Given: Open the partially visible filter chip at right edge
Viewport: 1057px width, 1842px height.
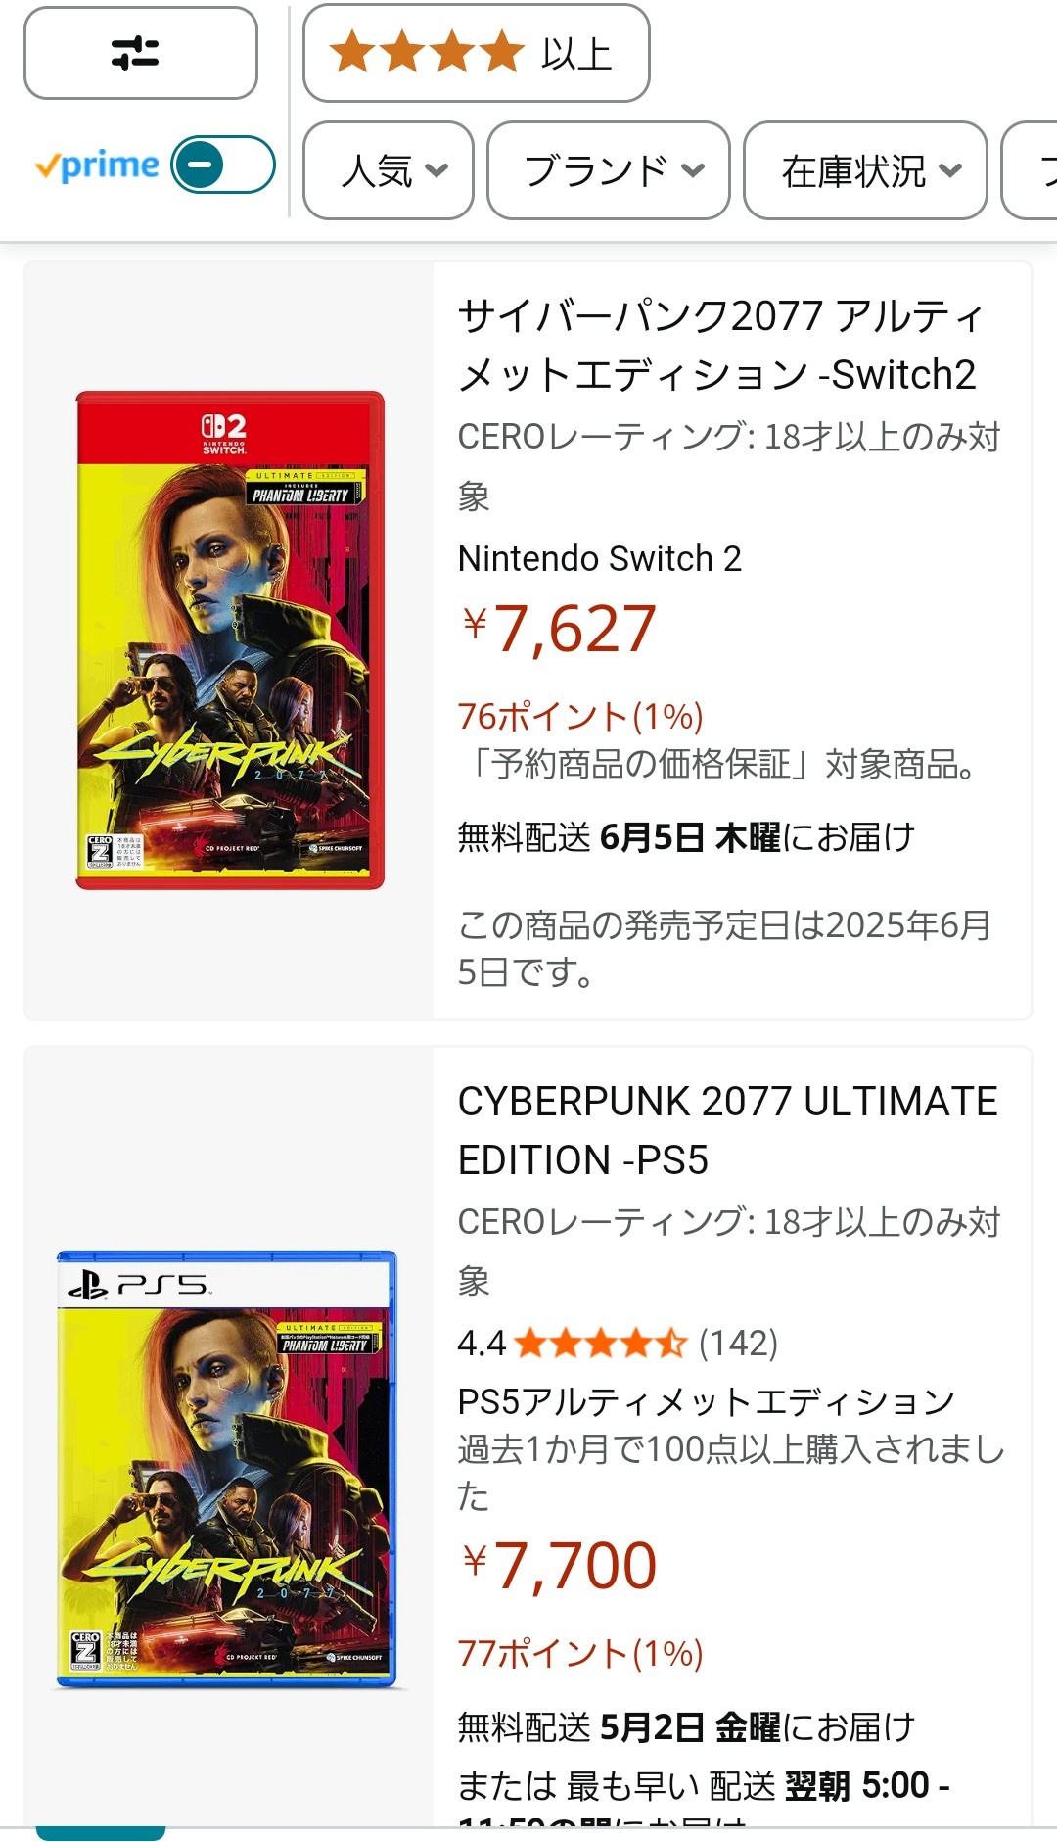Looking at the screenshot, I should click(1030, 170).
